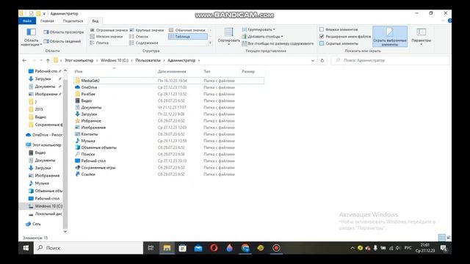The width and height of the screenshot is (470, 264).
Task: Switch layout to Плитка
Action: point(99,43)
